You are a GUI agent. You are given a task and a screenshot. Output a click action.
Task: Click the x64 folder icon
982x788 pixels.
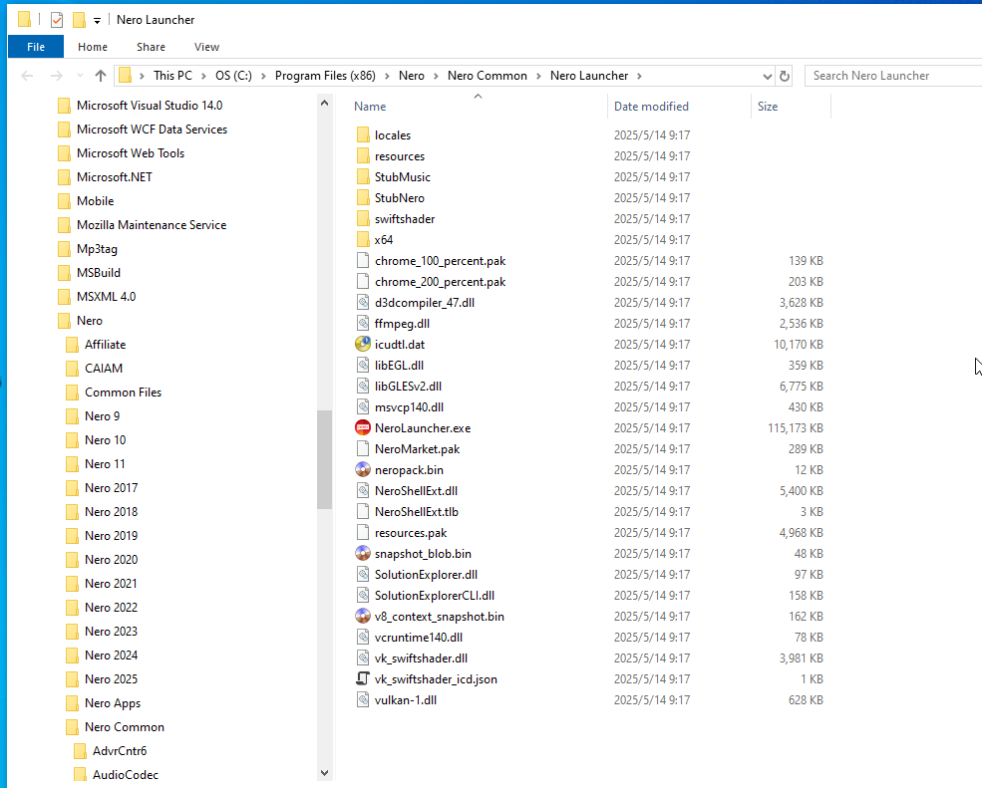(363, 240)
